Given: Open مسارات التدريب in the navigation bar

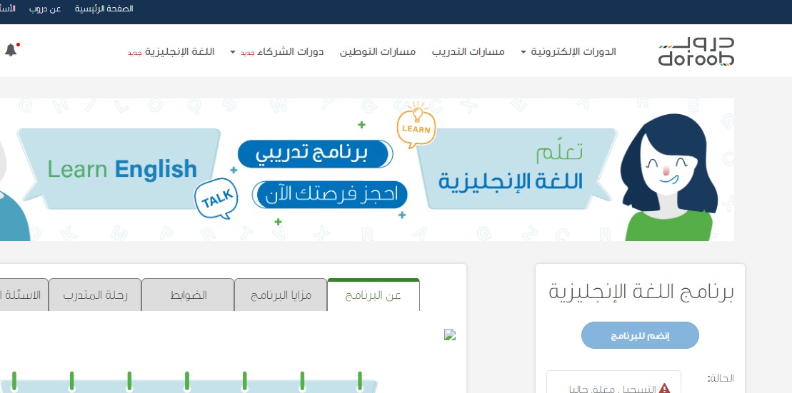Looking at the screenshot, I should coord(468,52).
